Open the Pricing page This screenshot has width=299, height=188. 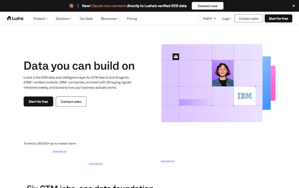[132, 19]
